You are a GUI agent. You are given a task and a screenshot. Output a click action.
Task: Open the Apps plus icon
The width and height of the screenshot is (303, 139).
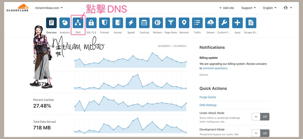pos(237,23)
